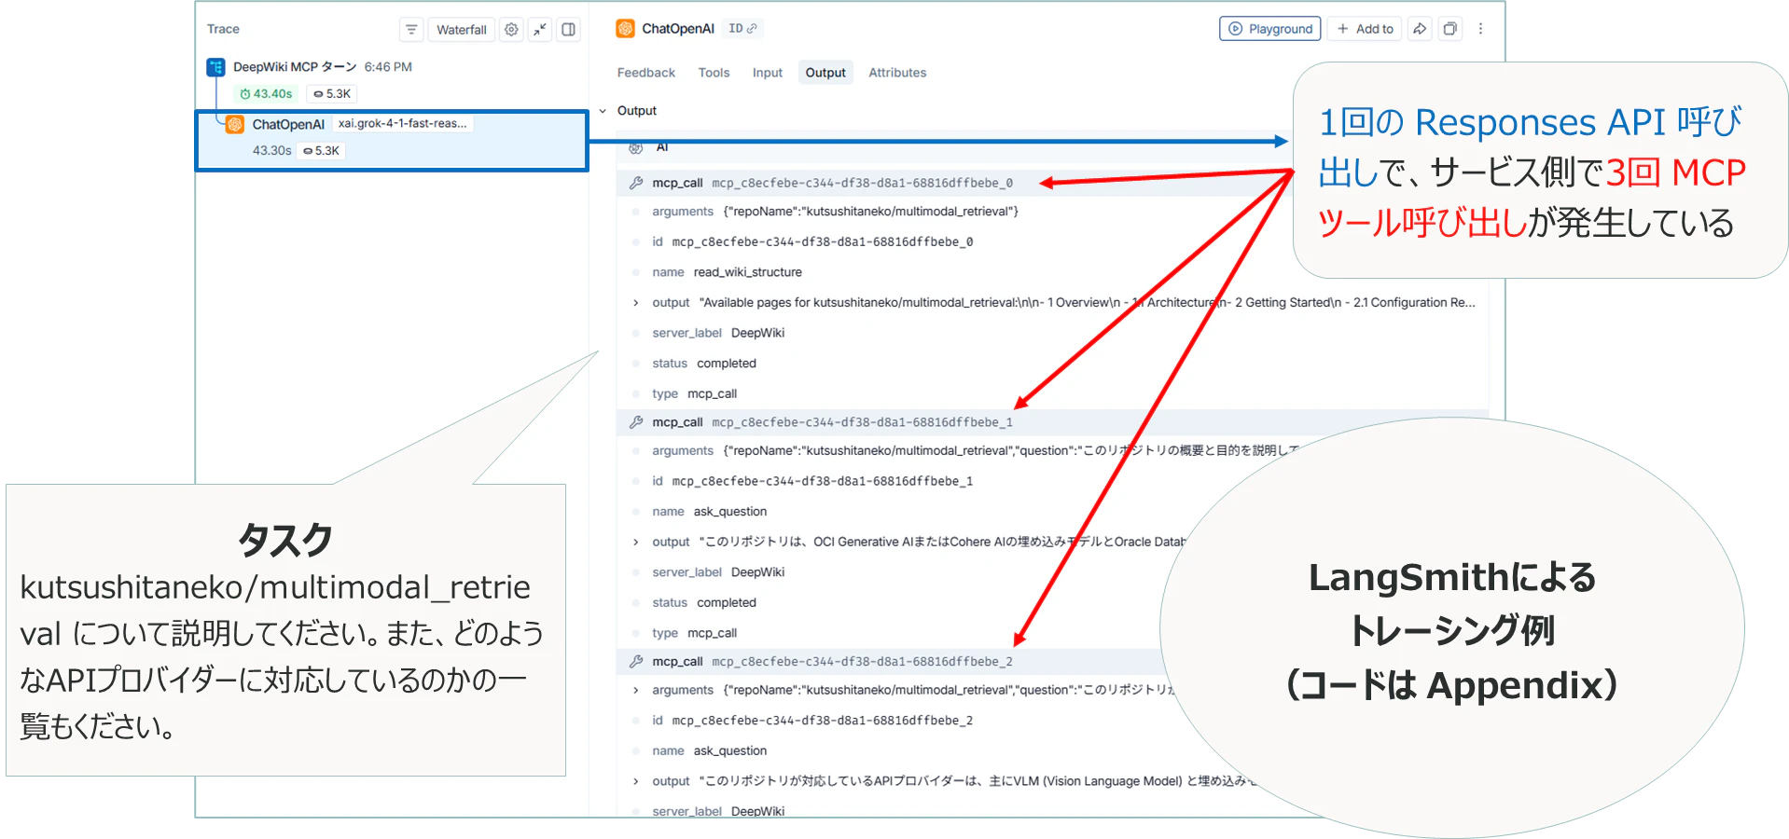Viewport: 1789px width, 839px height.
Task: Click the DeepWiki MCP ターン chain icon
Action: (215, 67)
